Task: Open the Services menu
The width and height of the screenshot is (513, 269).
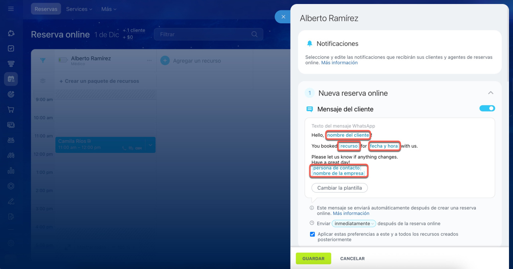Action: (x=79, y=9)
